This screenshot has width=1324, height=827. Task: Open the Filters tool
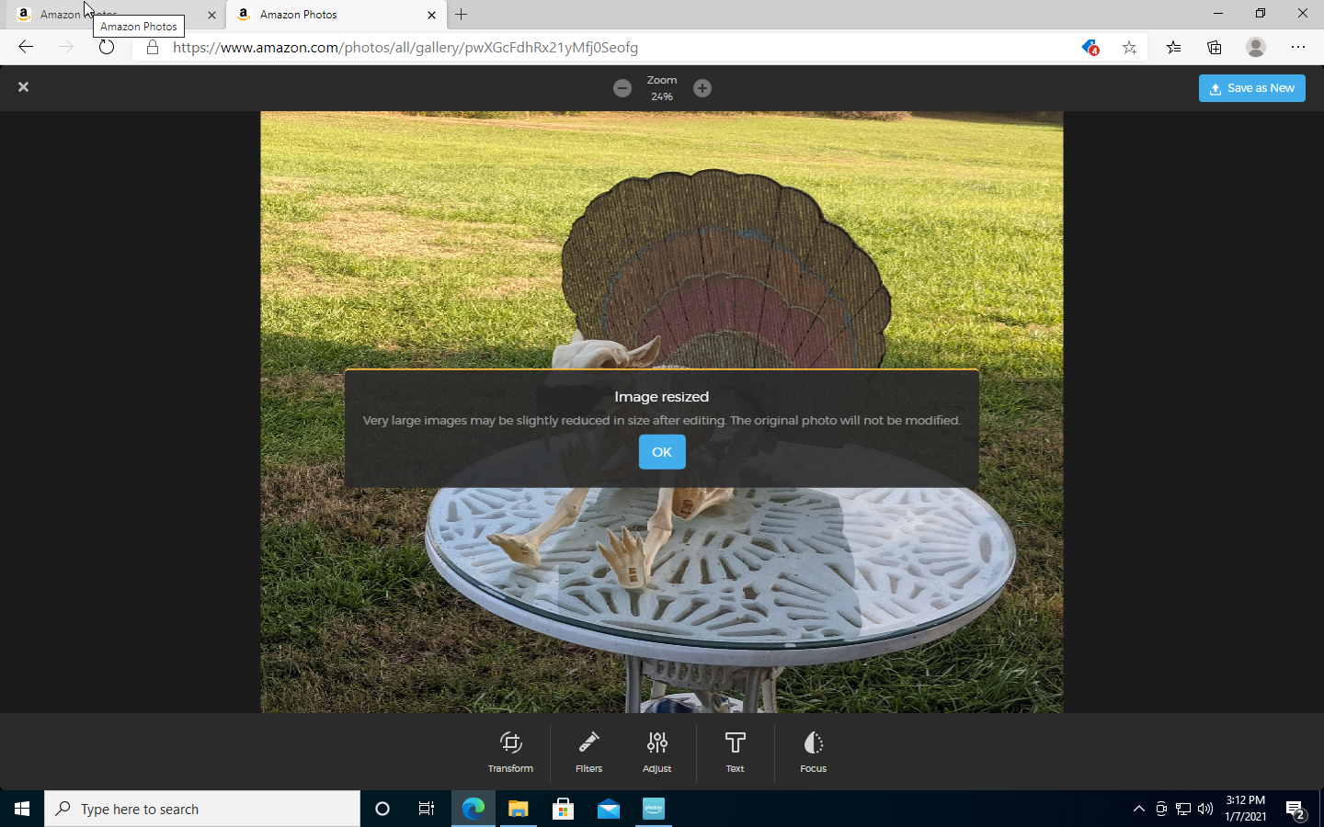coord(588,752)
